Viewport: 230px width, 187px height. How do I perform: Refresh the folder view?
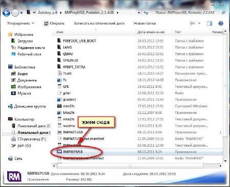pyautogui.click(x=146, y=13)
